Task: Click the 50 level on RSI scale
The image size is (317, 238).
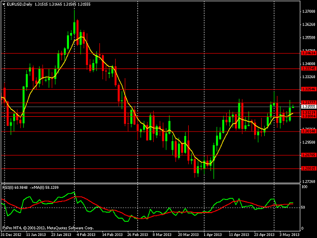Action: pos(303,208)
